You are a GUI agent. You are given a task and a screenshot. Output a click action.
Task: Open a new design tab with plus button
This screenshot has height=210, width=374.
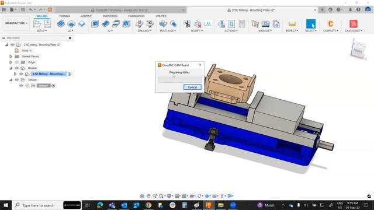click(x=322, y=10)
